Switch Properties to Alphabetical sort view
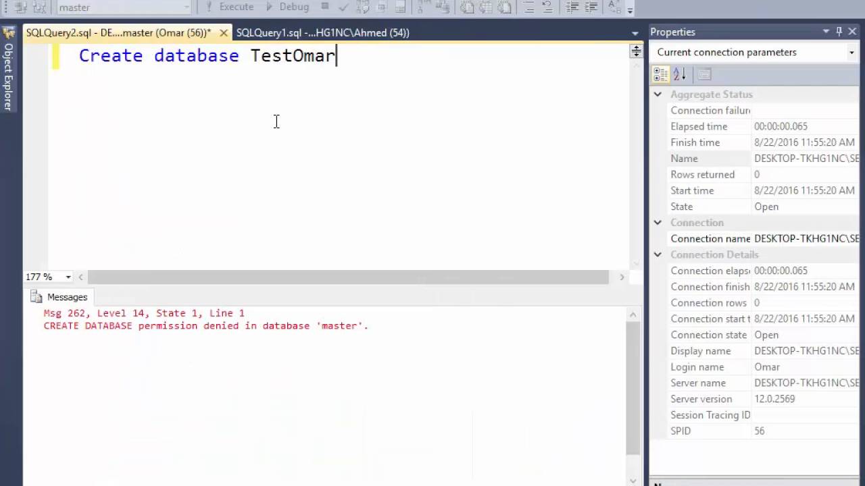Image resolution: width=865 pixels, height=486 pixels. (x=680, y=74)
